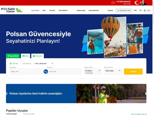
Task: Click the bed icon on Otel tab
Action: coord(23,56)
